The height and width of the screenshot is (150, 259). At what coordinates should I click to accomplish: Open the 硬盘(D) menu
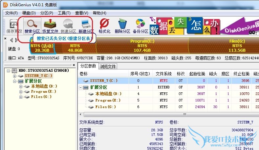click(x=29, y=13)
